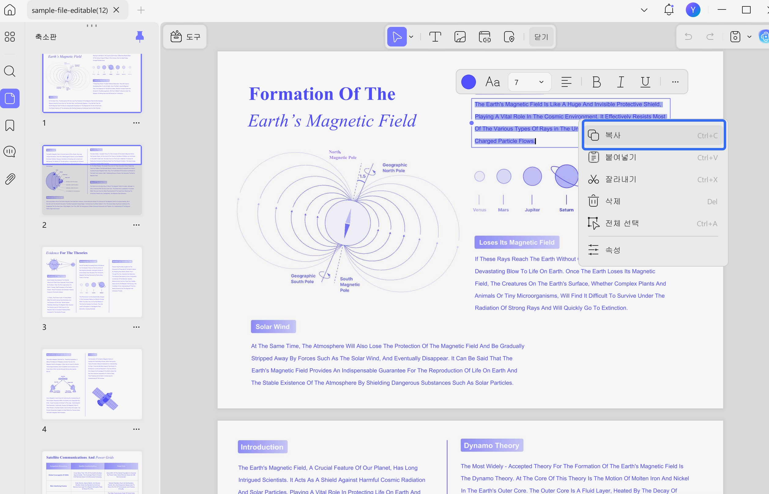Choose 삭제 delete from context menu
769x494 pixels.
pyautogui.click(x=653, y=201)
